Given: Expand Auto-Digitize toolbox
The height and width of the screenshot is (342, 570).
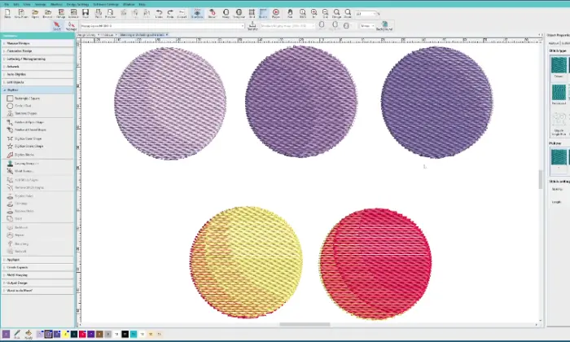Looking at the screenshot, I should click(x=37, y=74).
